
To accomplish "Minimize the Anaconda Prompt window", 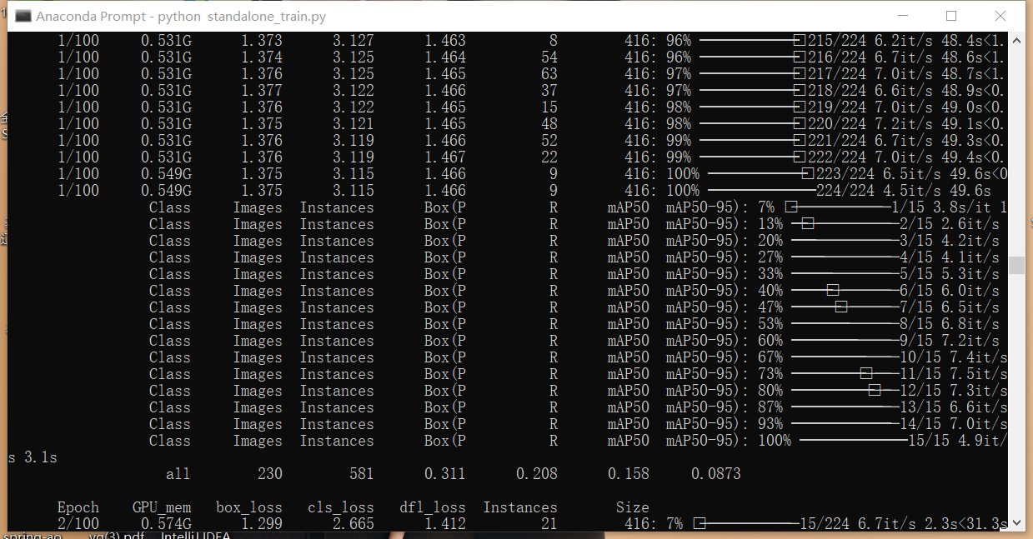I will tap(902, 16).
